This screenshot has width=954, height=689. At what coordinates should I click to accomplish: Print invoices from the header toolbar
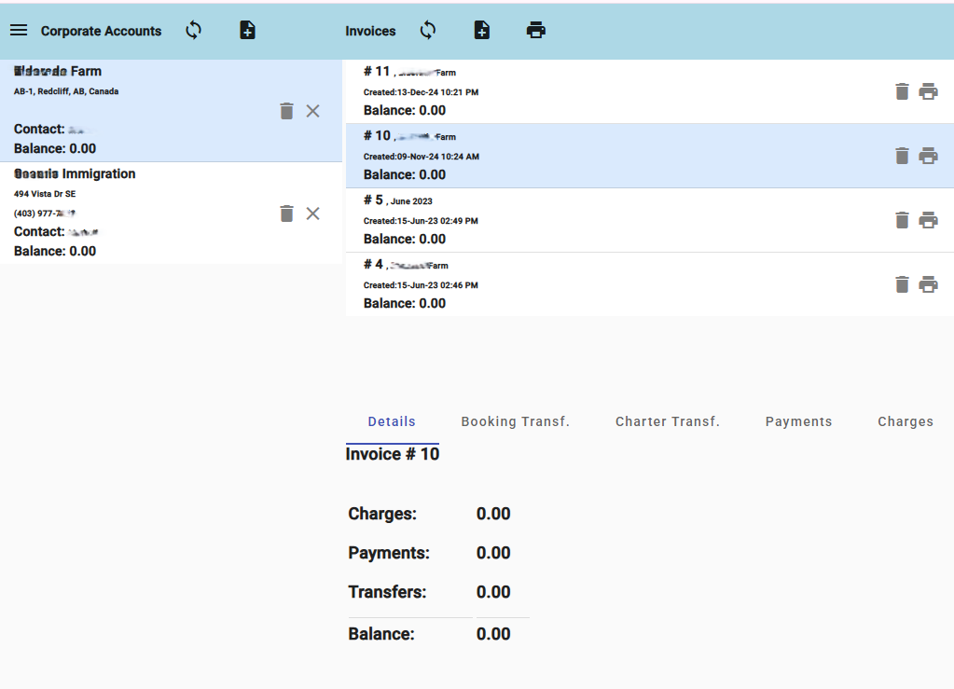click(536, 31)
